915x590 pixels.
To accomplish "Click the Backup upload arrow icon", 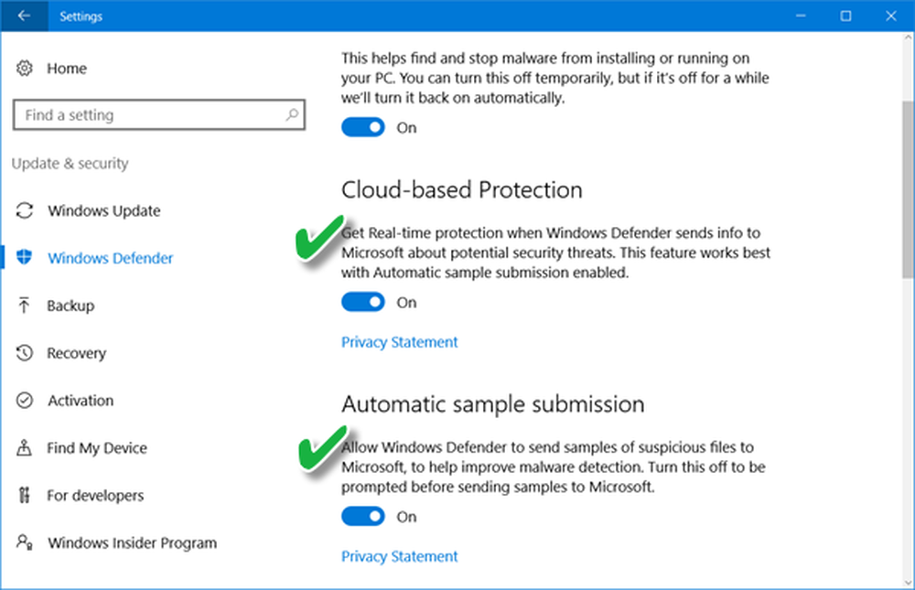I will tap(24, 306).
